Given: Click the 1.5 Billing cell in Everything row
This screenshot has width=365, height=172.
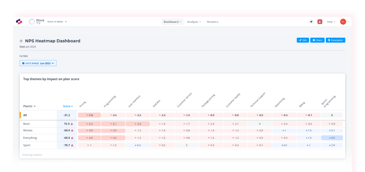Looking at the screenshot, I should pyautogui.click(x=309, y=138).
